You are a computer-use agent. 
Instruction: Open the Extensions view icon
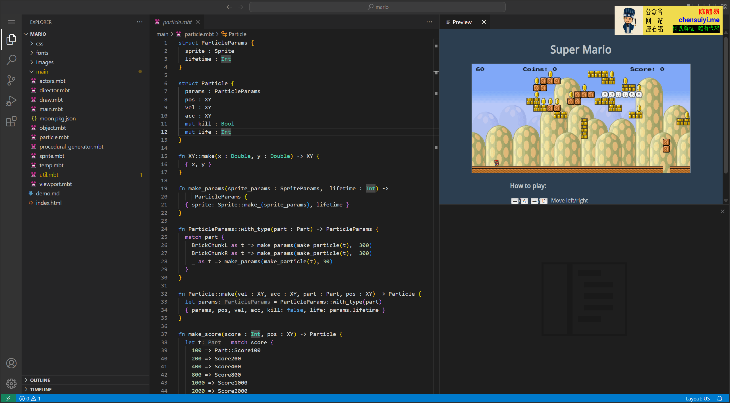(11, 121)
